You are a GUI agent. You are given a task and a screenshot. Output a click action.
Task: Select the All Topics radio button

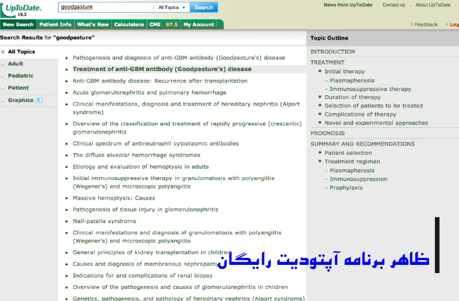click(3, 52)
